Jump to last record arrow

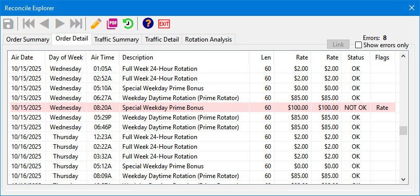click(76, 24)
